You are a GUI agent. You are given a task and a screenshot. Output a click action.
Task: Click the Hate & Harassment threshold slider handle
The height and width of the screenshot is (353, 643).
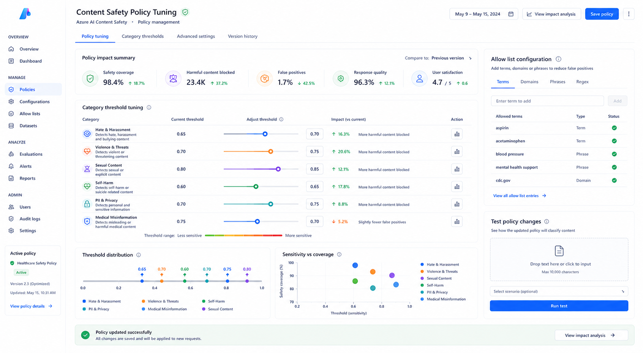point(265,134)
